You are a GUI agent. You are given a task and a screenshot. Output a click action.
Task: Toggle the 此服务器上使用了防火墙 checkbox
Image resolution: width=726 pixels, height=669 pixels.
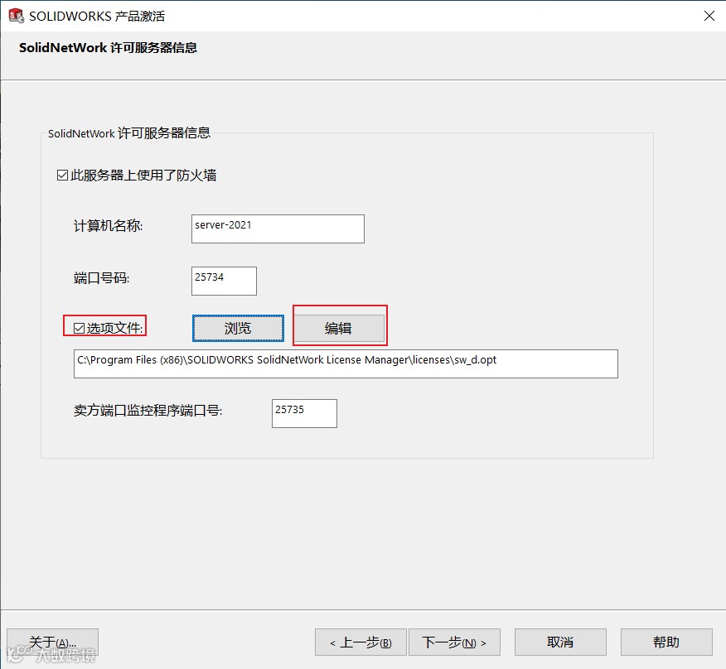click(62, 176)
